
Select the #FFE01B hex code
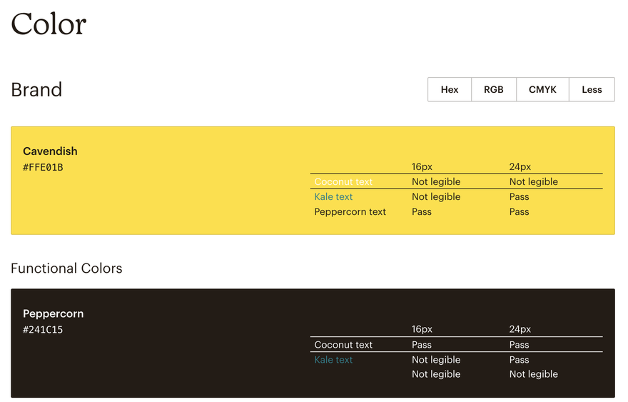click(43, 168)
